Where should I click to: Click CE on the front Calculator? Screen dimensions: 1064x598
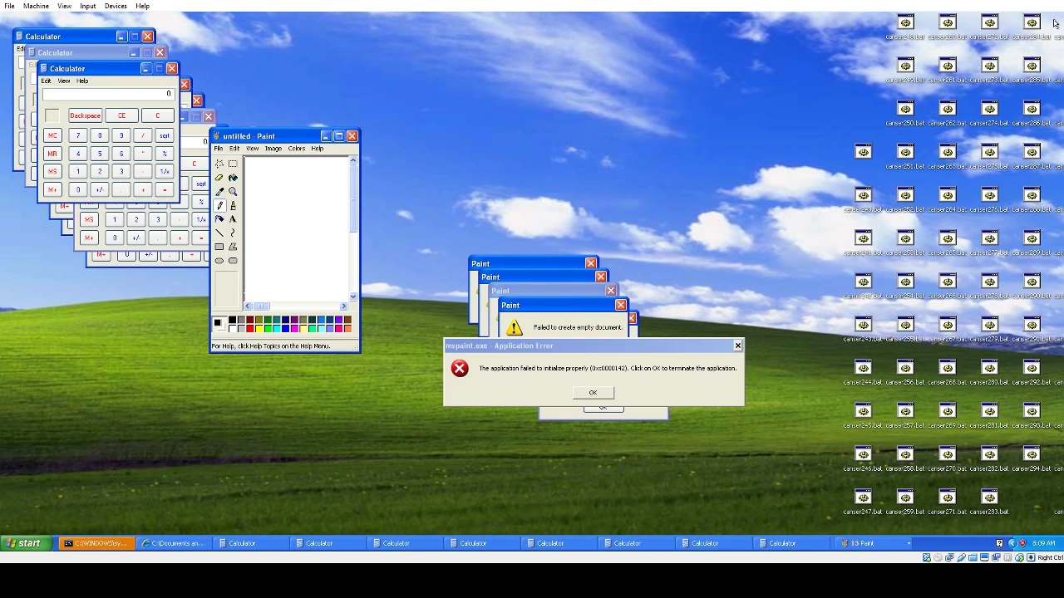[121, 116]
